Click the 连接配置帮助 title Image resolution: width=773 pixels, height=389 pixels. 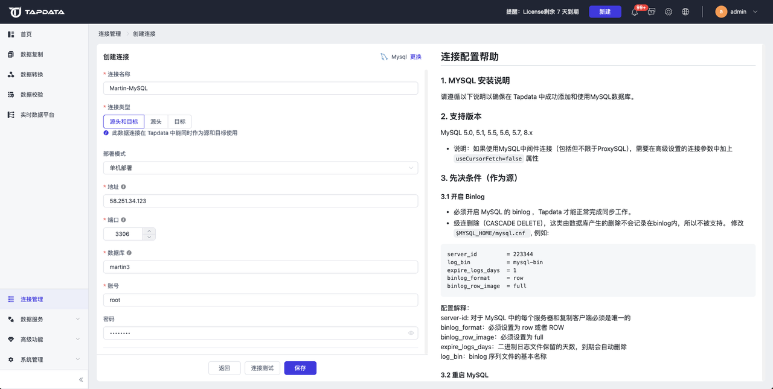coord(470,57)
